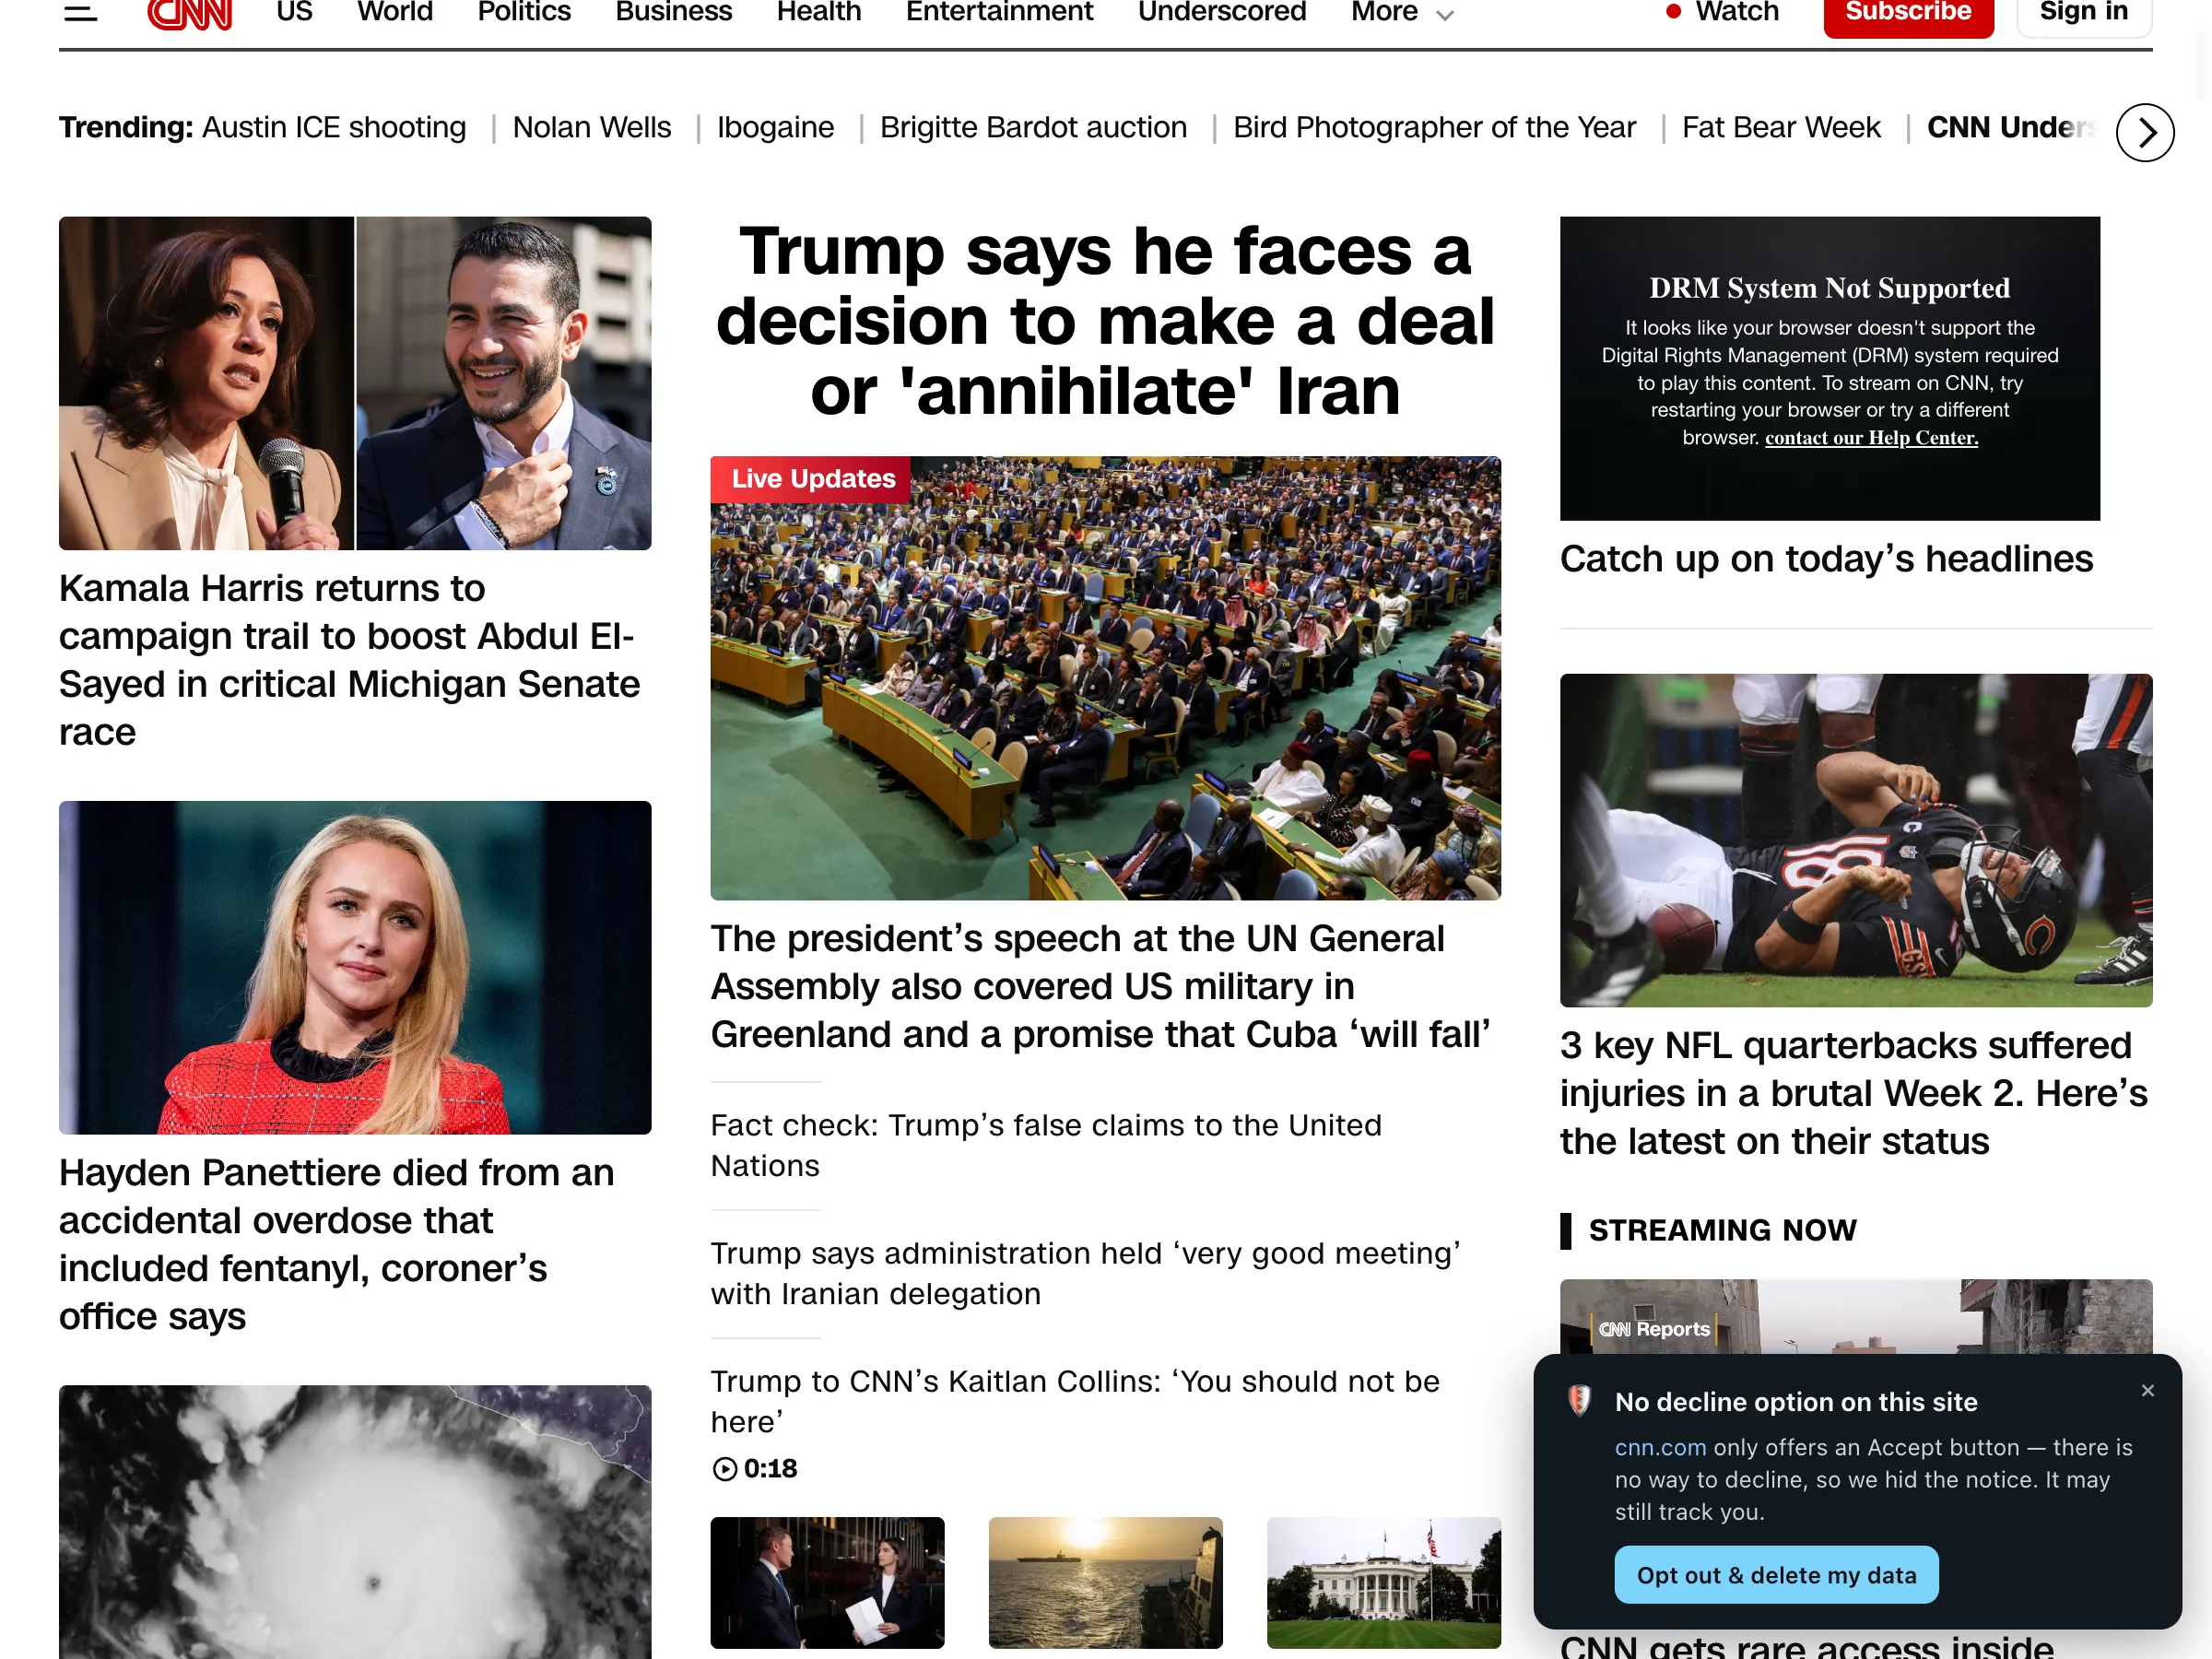
Task: Open the World section
Action: click(395, 12)
